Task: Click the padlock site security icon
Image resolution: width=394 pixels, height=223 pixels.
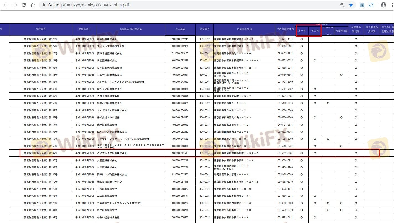Action: click(x=43, y=5)
